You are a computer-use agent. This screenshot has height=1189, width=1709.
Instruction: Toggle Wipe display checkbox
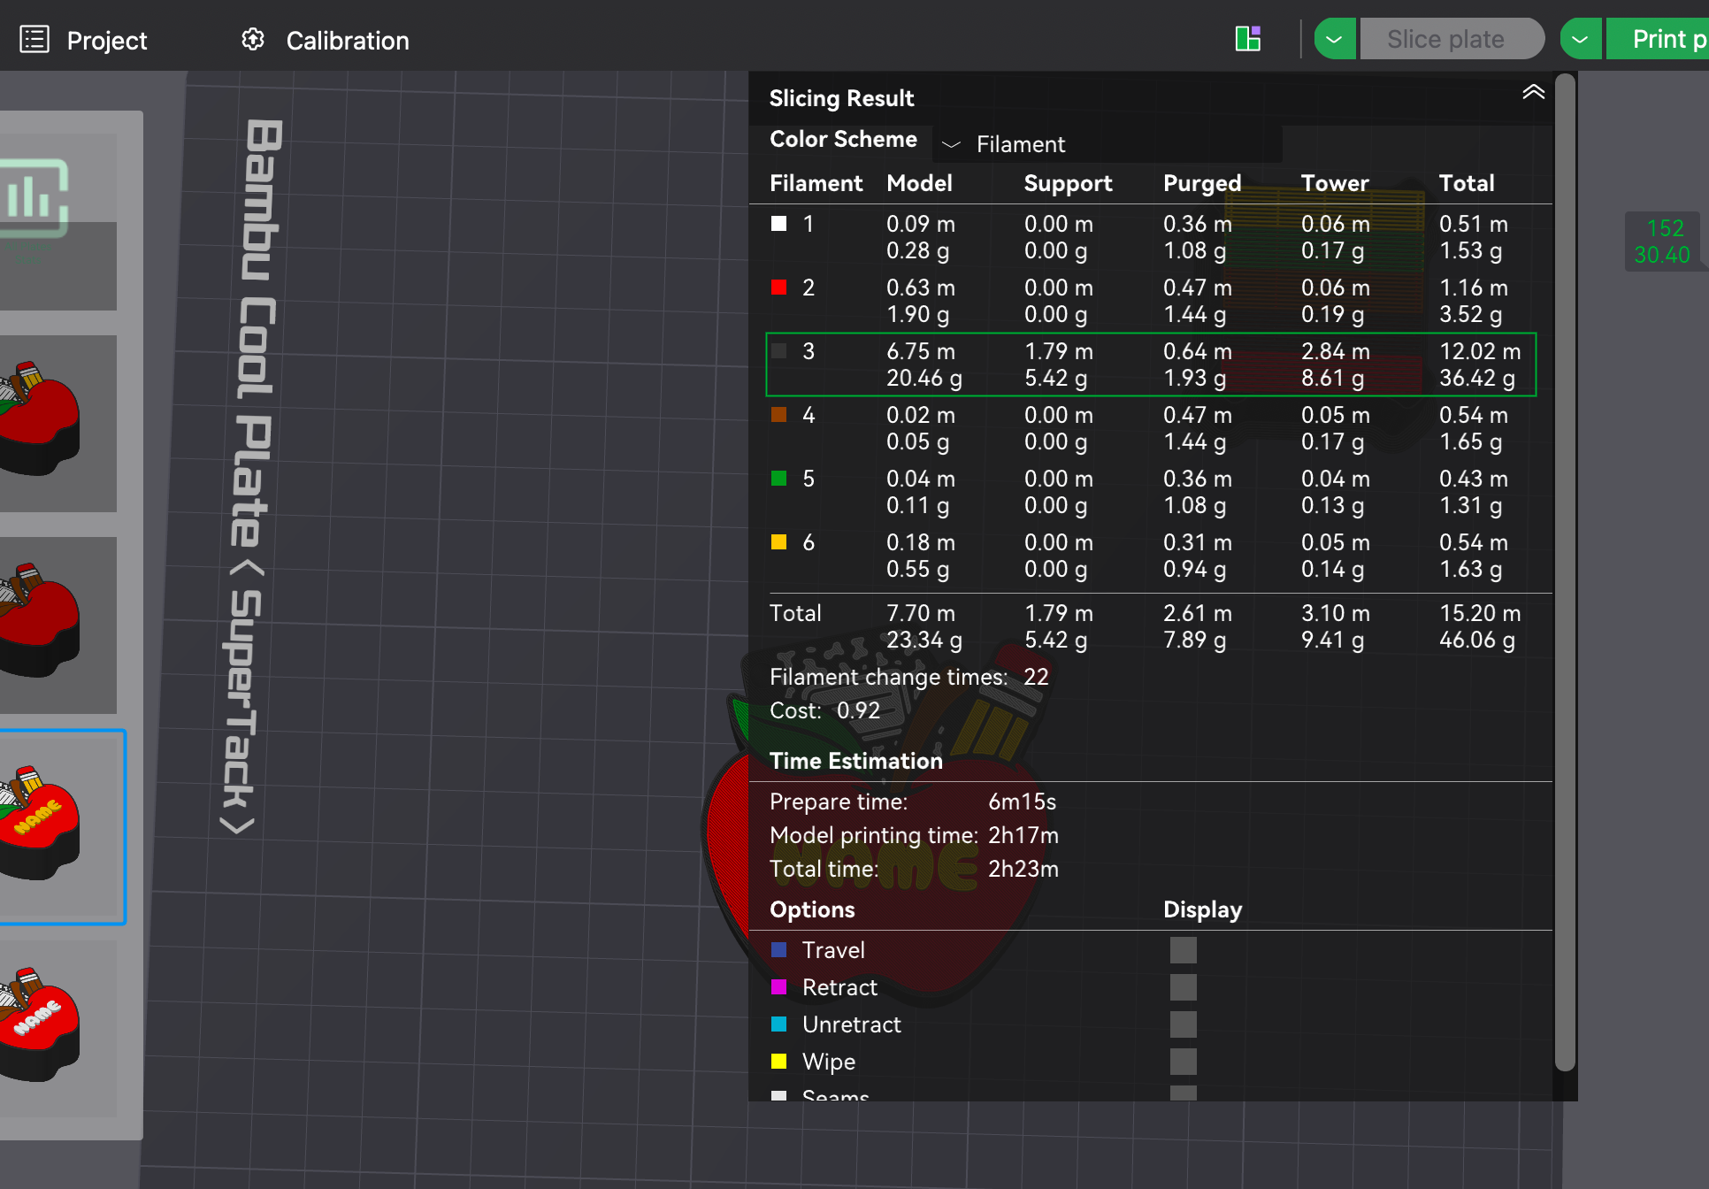point(1183,1062)
